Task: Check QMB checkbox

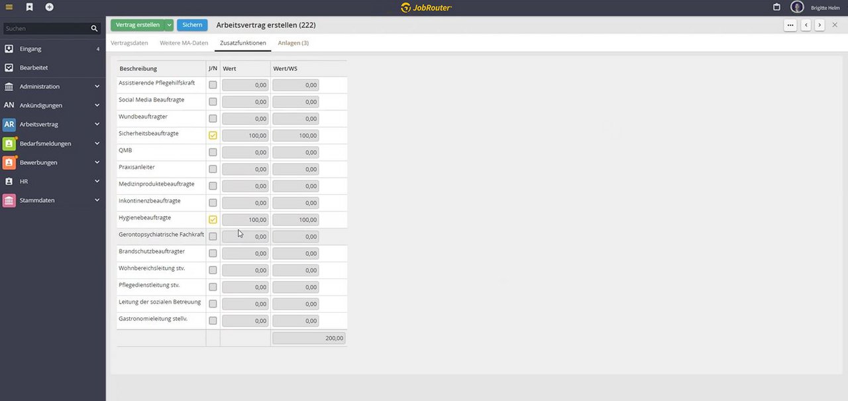Action: click(213, 152)
